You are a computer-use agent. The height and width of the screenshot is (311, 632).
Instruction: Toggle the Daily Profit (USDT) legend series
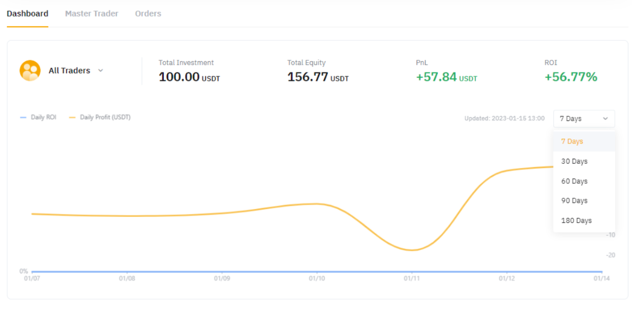click(100, 117)
